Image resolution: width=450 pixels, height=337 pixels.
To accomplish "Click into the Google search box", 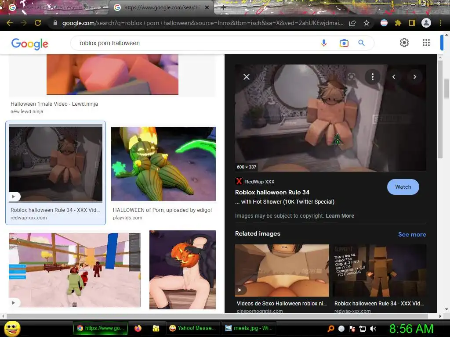I will [x=195, y=43].
